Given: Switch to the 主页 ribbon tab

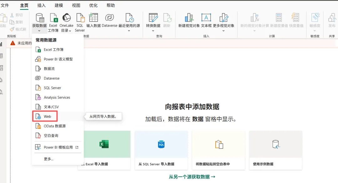Looking at the screenshot, I should click(24, 5).
